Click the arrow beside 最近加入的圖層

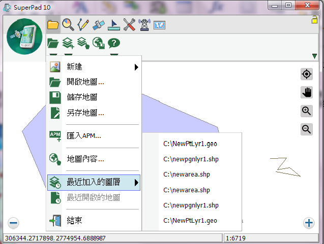pos(136,183)
